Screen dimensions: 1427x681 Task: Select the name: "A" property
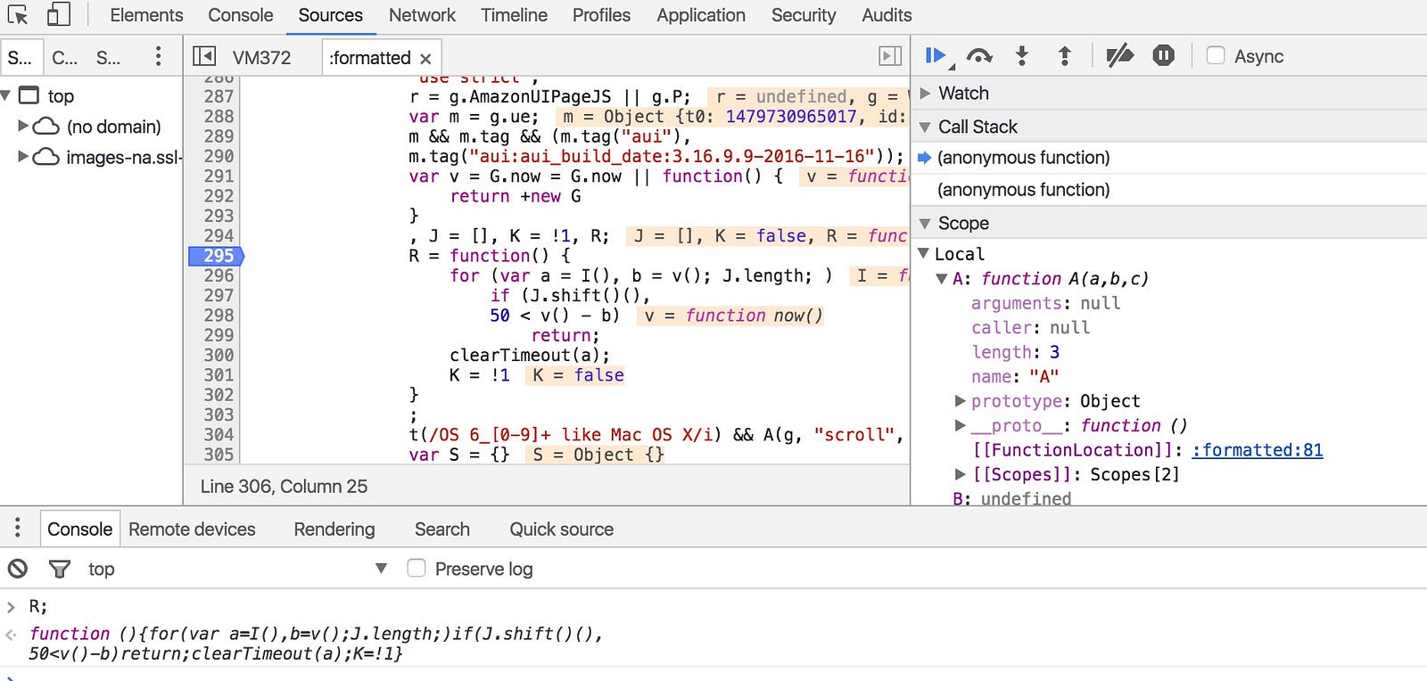click(x=1015, y=376)
